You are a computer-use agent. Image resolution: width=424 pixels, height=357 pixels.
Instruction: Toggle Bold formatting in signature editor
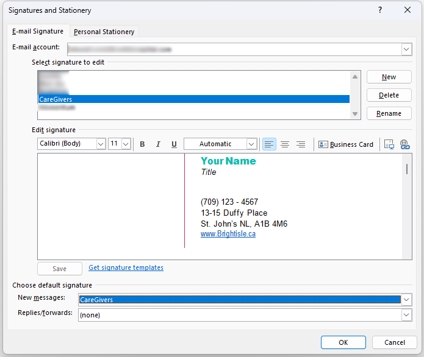click(x=142, y=144)
